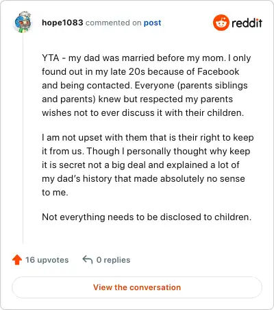Click the "YTA" verdict at comment start
The height and width of the screenshot is (310, 274).
click(51, 58)
